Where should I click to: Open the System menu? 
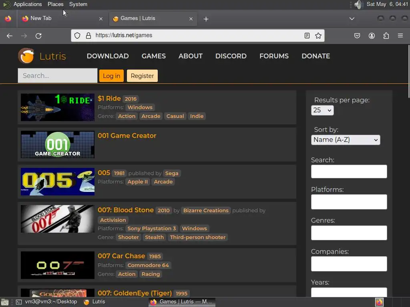(x=78, y=4)
